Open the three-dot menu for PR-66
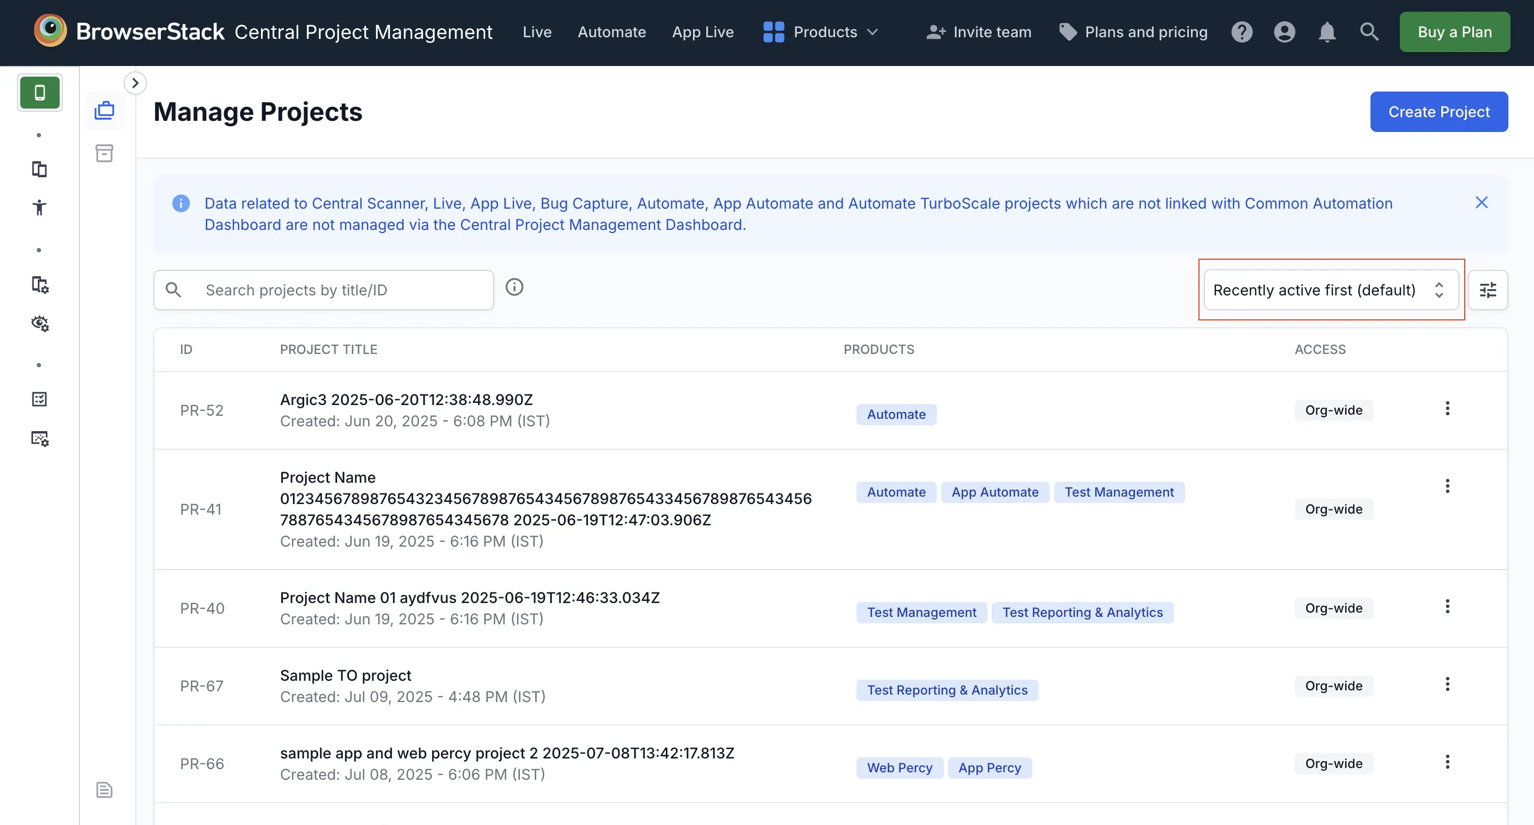 [x=1448, y=761]
